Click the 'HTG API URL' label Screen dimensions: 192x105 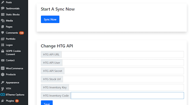tap(51, 54)
